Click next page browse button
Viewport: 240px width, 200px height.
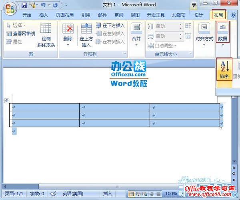(234, 180)
